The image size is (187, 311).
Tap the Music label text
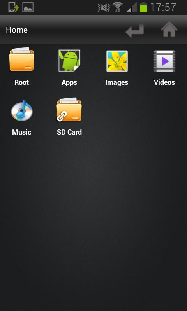[22, 132]
